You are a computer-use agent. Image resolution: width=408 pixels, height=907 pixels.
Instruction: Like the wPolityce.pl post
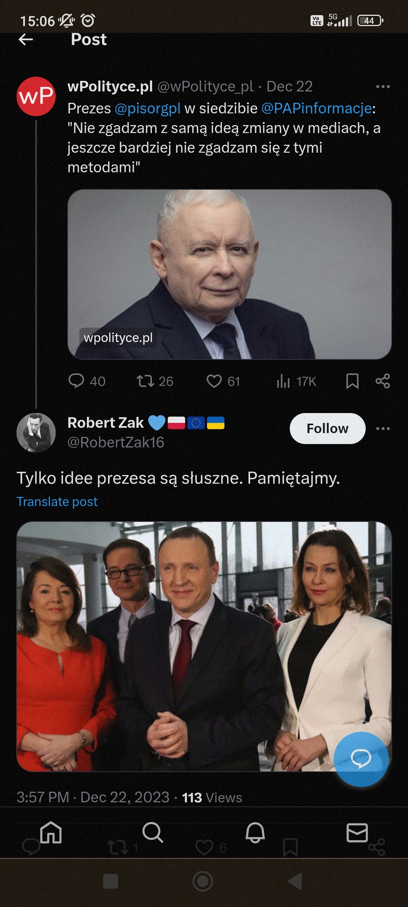coord(223,381)
